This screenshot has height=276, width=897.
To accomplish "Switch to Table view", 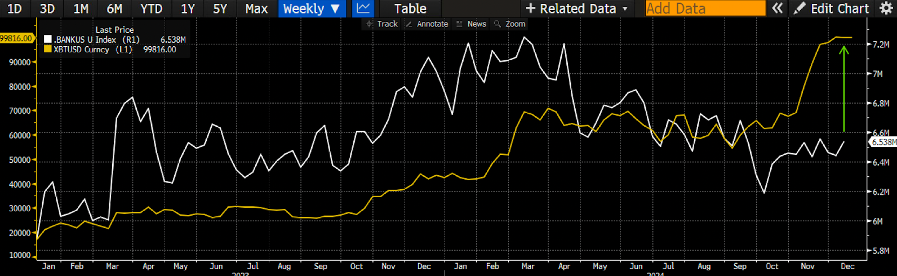I will [x=410, y=8].
